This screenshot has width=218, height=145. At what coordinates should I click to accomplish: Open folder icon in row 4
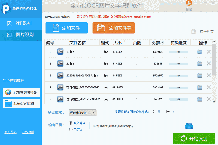point(200,88)
